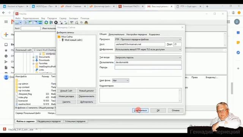This screenshot has width=243, height=137.
Task: Click Пароль field
Action: tap(148, 67)
